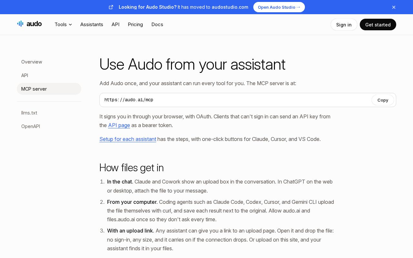Click Open Audo Studio button in banner
Image resolution: width=413 pixels, height=258 pixels.
point(279,7)
